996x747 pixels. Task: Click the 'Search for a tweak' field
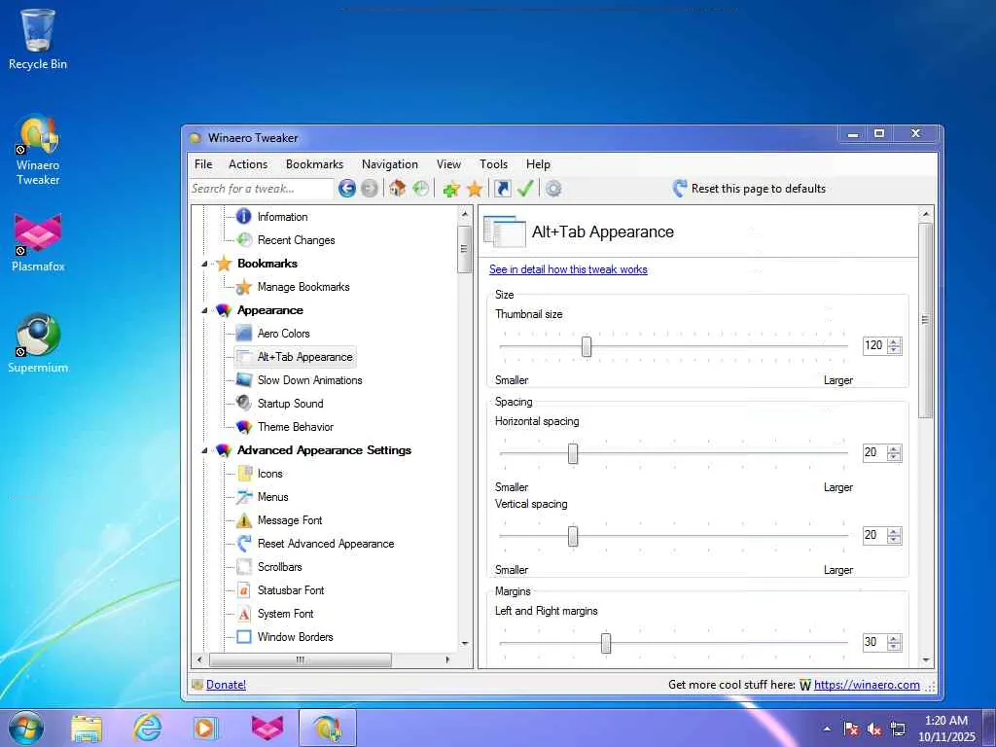(261, 189)
